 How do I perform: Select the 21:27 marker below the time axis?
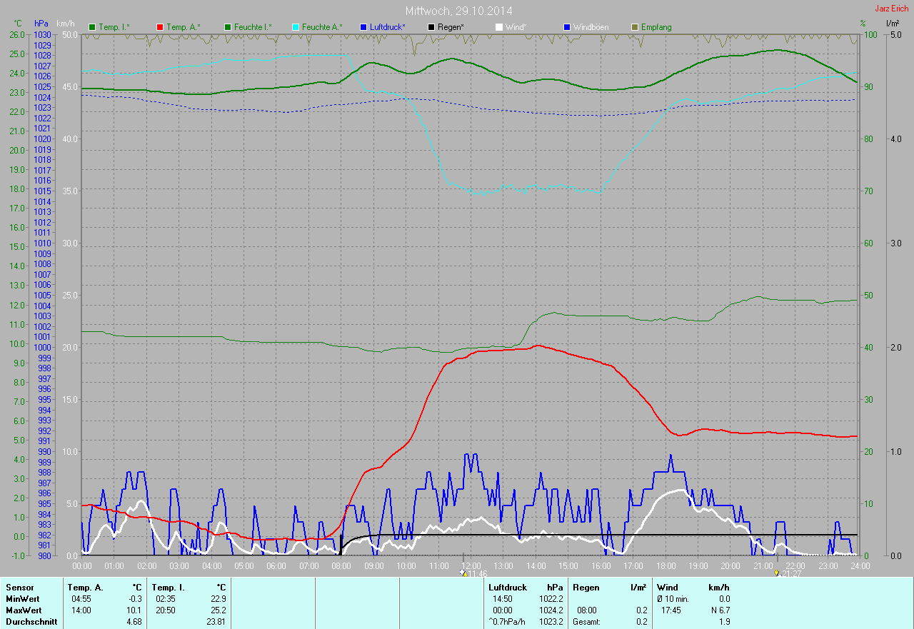pyautogui.click(x=788, y=573)
